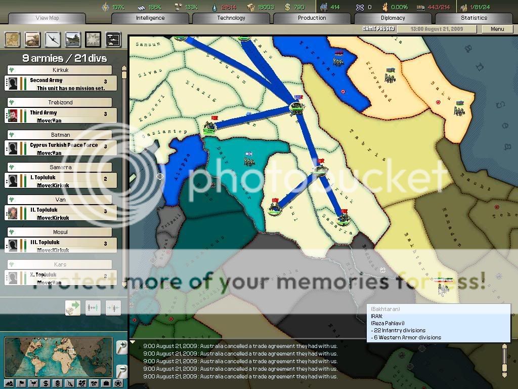Click the army list vertical scrollbar
Screen dimensions: 518x389
(x=125, y=177)
